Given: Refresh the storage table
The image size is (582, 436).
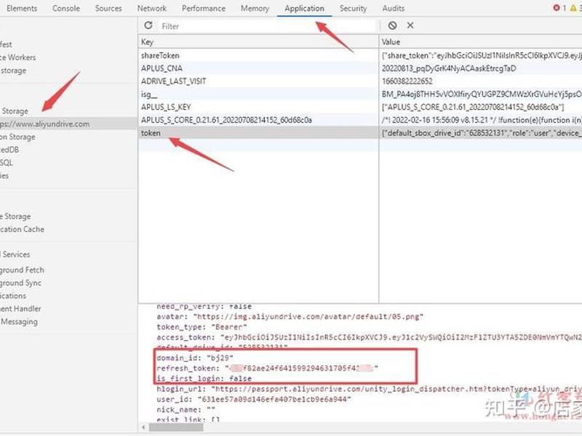Looking at the screenshot, I should [148, 25].
